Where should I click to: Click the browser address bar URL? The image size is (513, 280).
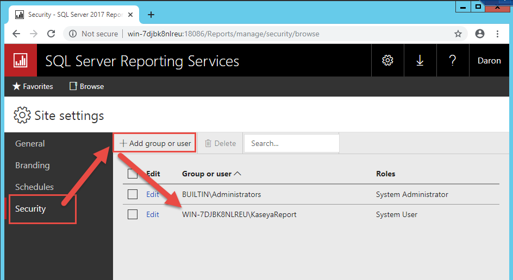tap(223, 34)
